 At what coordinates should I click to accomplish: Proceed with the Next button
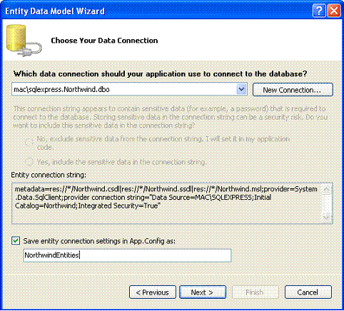(x=203, y=292)
